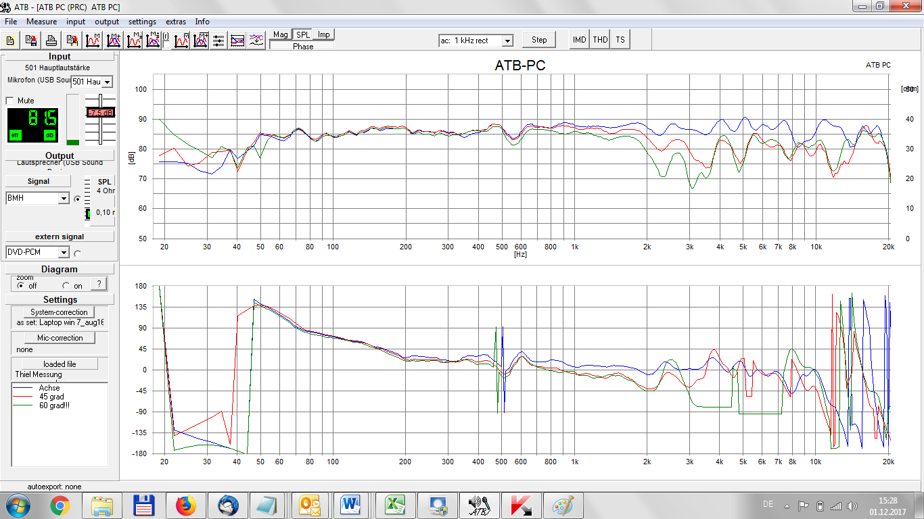This screenshot has height=519, width=924.
Task: Open the extras menu
Action: 176,22
